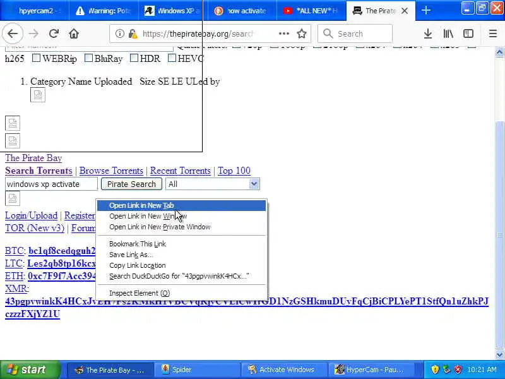Click the XMR label link
The height and width of the screenshot is (379, 505).
tap(16, 289)
